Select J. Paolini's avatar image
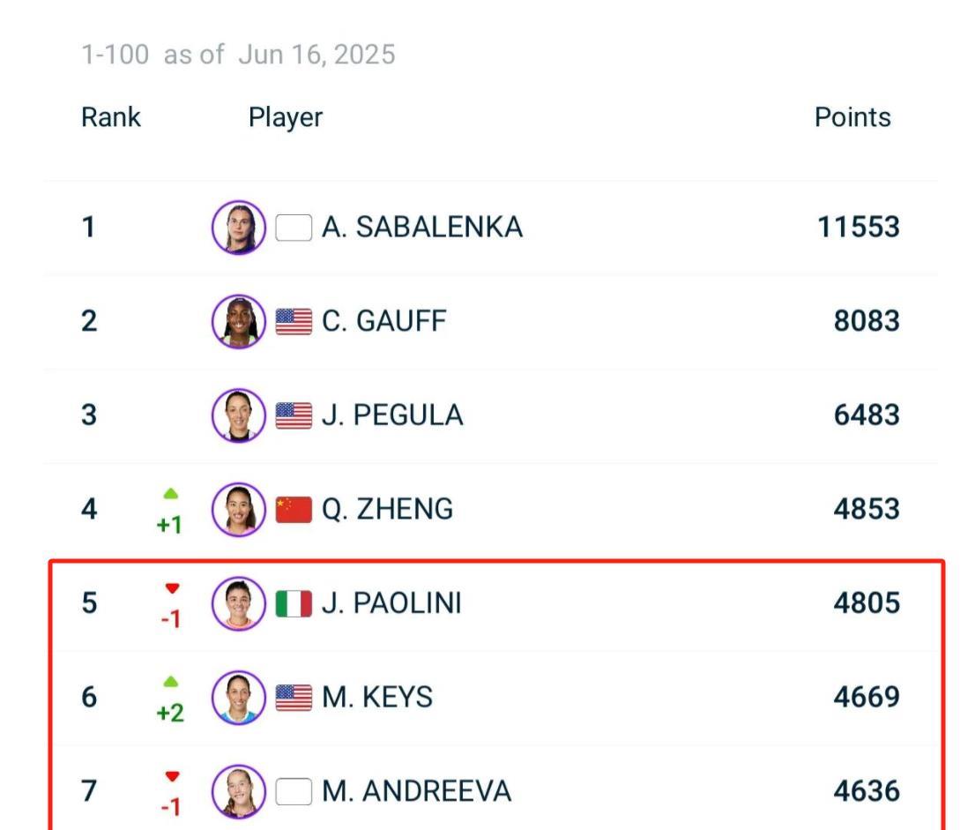The height and width of the screenshot is (830, 968). pyautogui.click(x=238, y=603)
